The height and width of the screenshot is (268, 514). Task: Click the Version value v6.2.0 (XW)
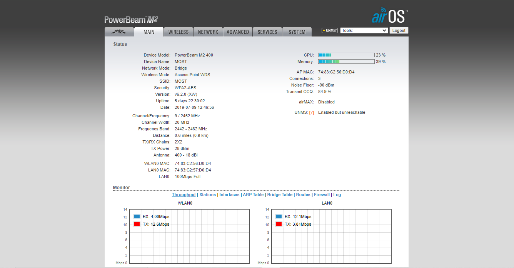(x=187, y=94)
